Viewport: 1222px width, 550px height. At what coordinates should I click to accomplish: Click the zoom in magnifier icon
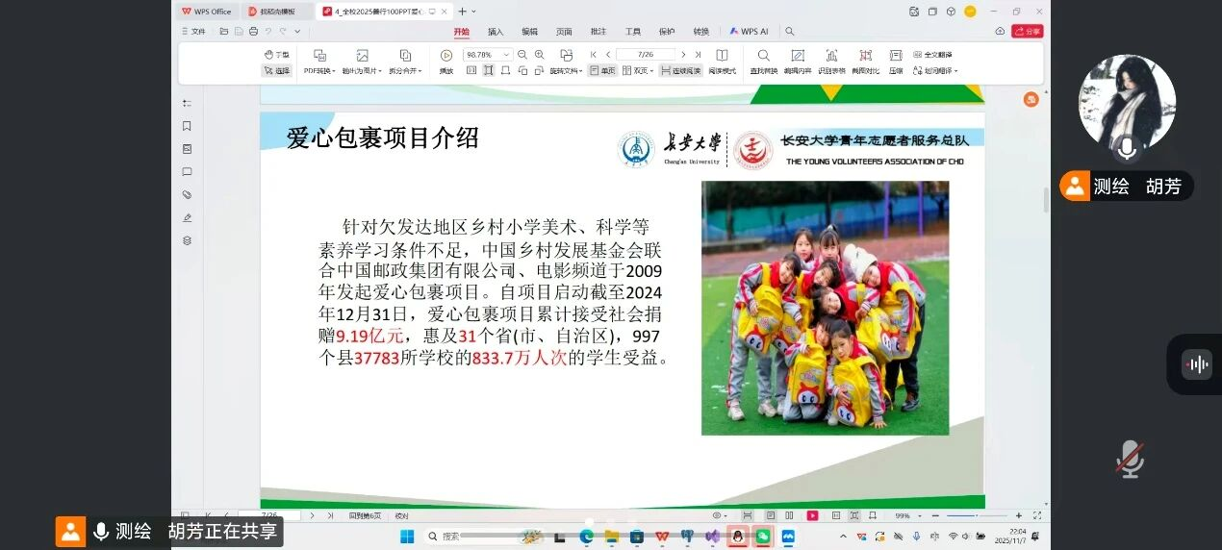coord(539,55)
